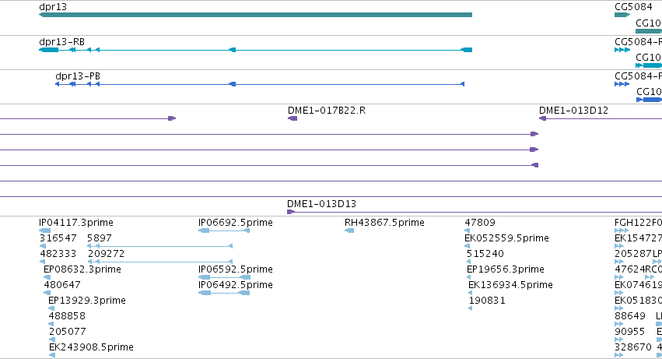
Task: Click EK243908.5prime label
Action: tap(91, 347)
